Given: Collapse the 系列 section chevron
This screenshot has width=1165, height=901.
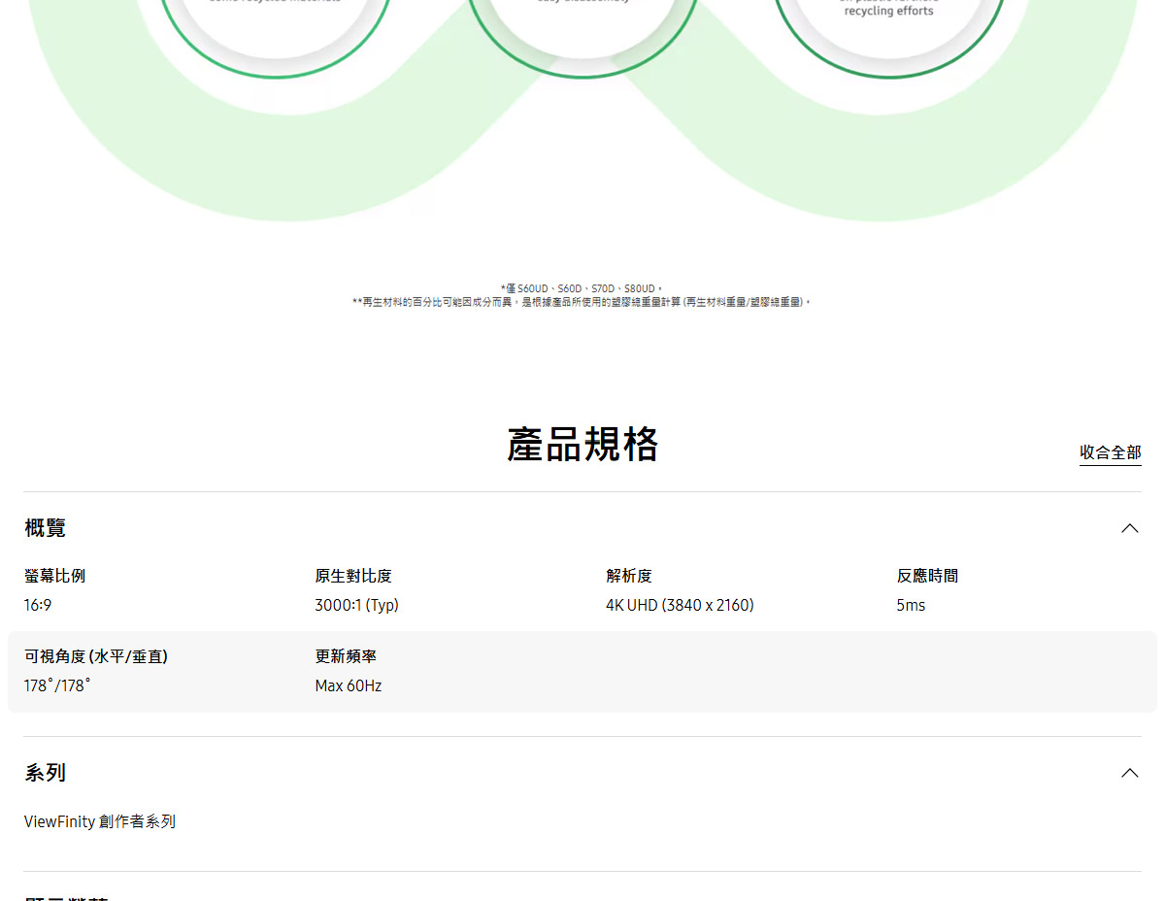Looking at the screenshot, I should tap(1129, 773).
